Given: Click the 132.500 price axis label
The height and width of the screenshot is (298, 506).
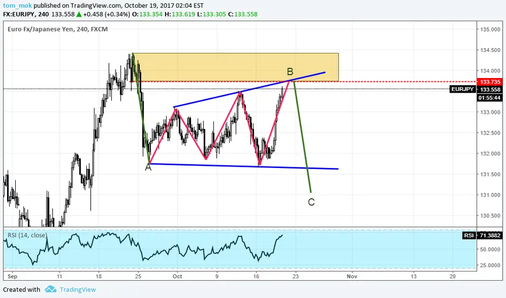Looking at the screenshot, I should point(490,133).
